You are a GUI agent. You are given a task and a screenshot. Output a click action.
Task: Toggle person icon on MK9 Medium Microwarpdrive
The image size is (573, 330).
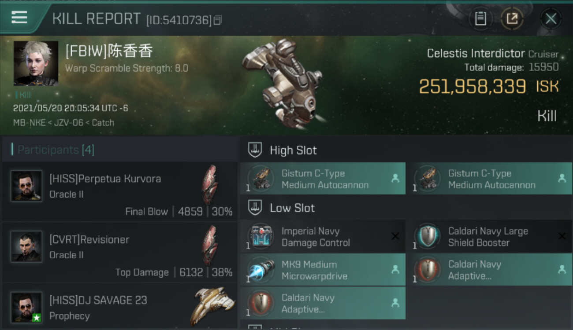pyautogui.click(x=395, y=270)
